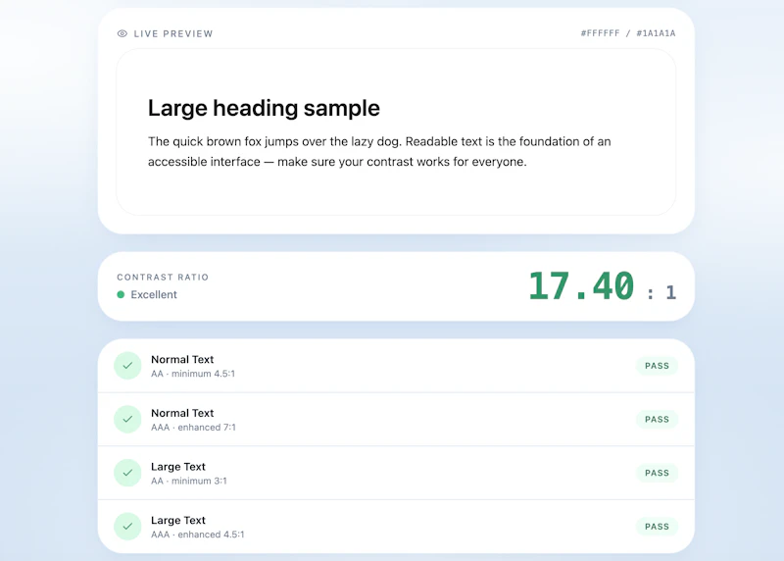Image resolution: width=784 pixels, height=561 pixels.
Task: Click PASS badge for Normal Text AAA enhanced 7:1
Action: 657,420
